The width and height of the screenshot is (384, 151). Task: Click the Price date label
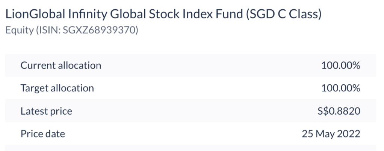(42, 133)
